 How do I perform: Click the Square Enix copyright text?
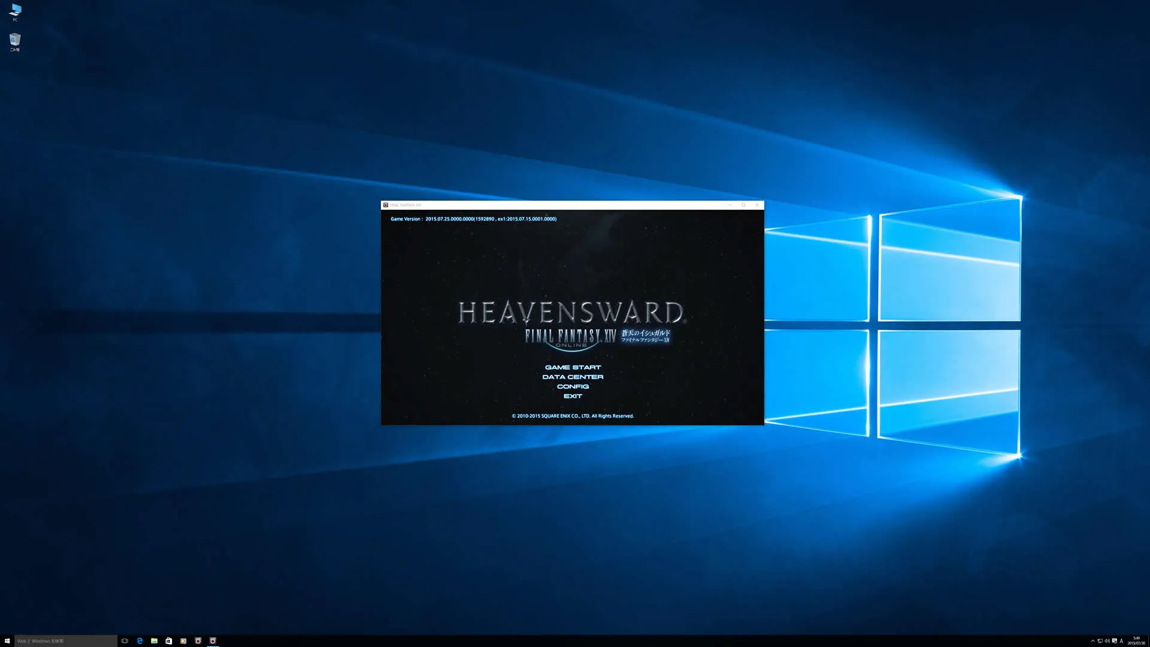pos(573,416)
